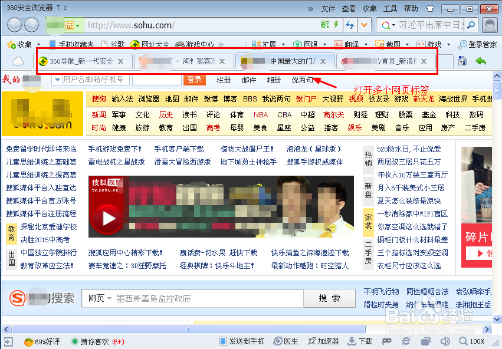The width and height of the screenshot is (502, 349).
Task: Open the 邮件 link next to 注册
Action: (x=249, y=80)
